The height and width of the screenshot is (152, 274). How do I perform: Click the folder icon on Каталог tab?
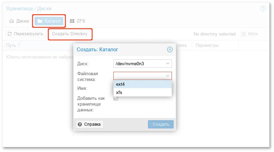(x=40, y=21)
